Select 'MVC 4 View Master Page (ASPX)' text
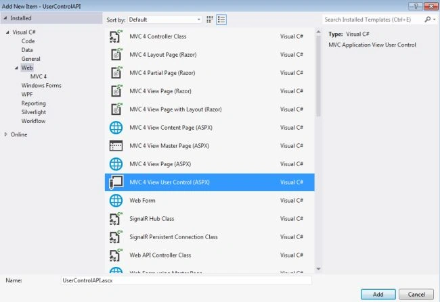The image size is (440, 302). pos(169,146)
